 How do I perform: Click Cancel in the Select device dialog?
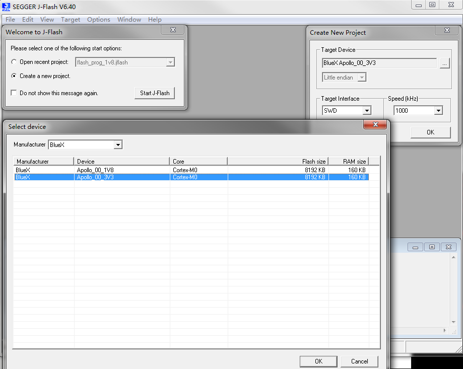coord(359,361)
